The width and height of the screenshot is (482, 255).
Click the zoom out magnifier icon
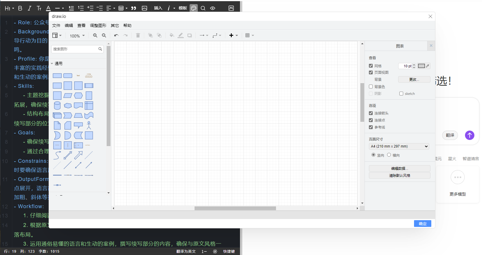point(104,35)
